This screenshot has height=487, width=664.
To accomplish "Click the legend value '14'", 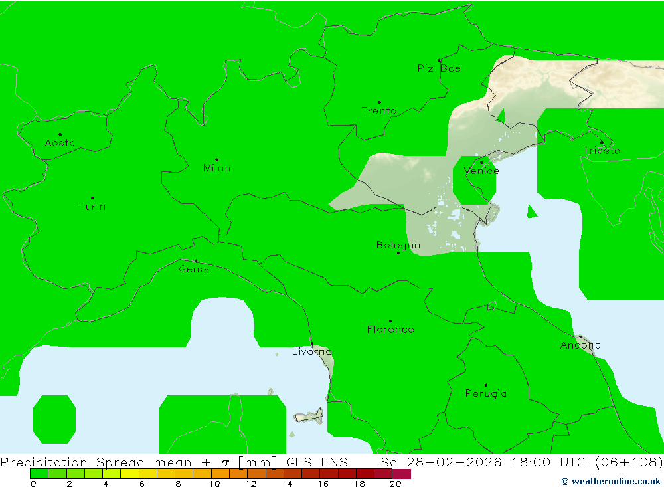I will point(287,484).
